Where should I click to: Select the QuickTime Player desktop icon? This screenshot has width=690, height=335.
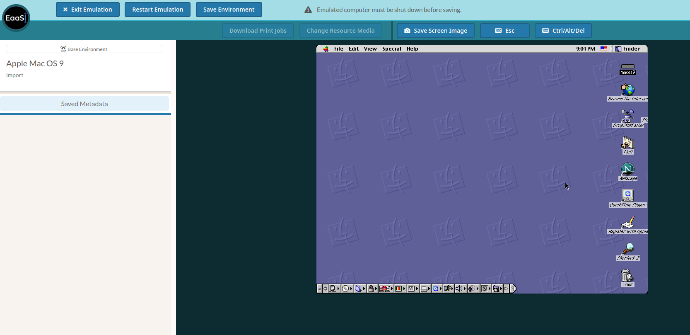pos(628,199)
